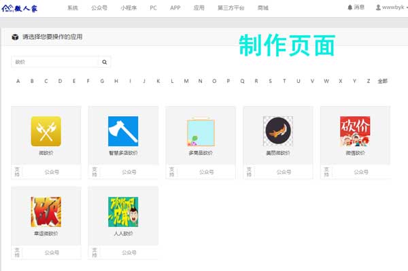Open the 公众号 top menu item

(x=99, y=7)
